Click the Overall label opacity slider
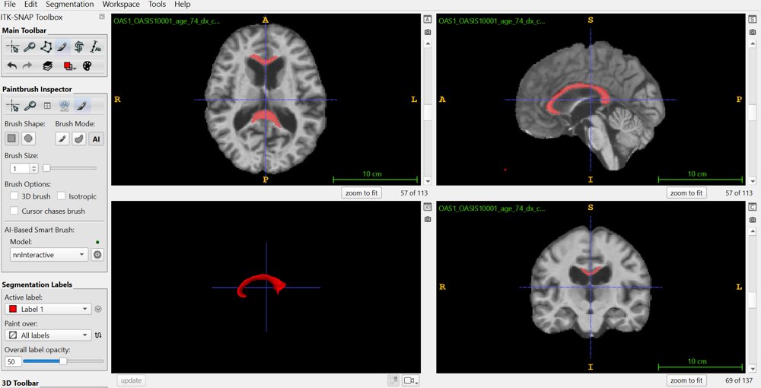761x388 pixels. click(63, 361)
